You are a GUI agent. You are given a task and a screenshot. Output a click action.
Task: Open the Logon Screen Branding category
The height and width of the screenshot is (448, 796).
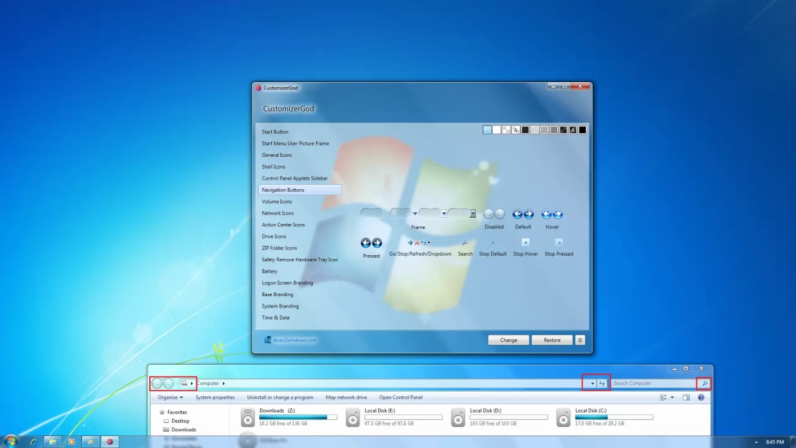click(287, 282)
